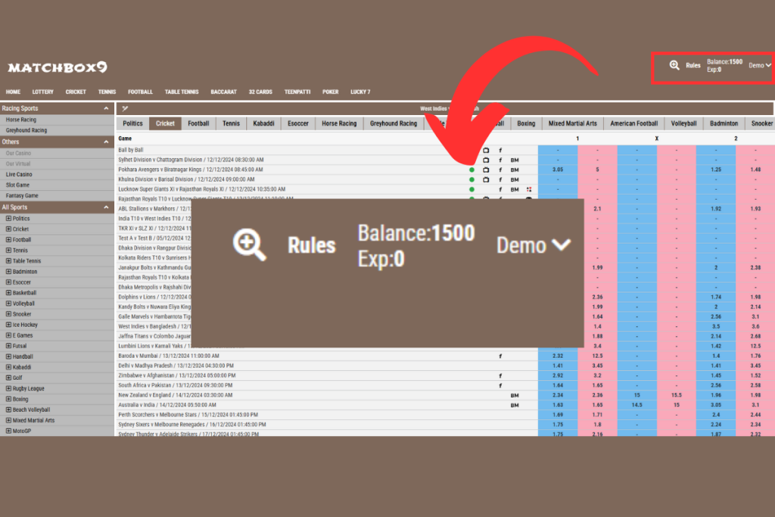The height and width of the screenshot is (517, 775).
Task: Open the Ball by Ball game row
Action: point(130,151)
